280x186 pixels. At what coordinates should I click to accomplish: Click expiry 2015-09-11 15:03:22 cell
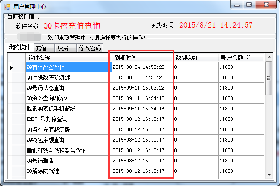coord(142,88)
